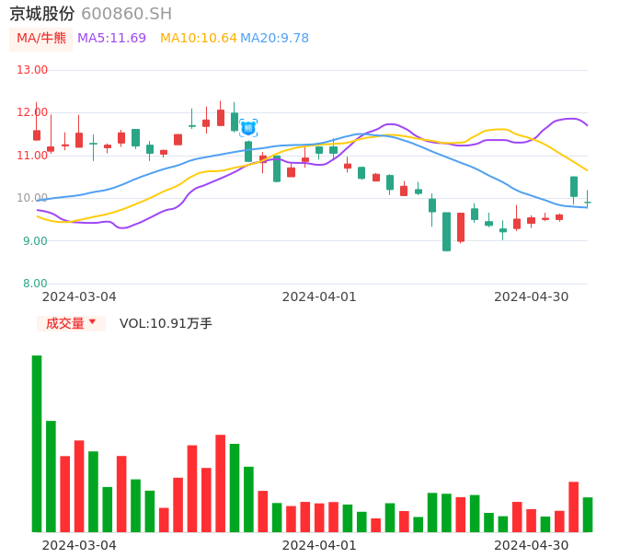Toggle the MA20 moving average legend
The width and height of the screenshot is (631, 558).
point(274,39)
